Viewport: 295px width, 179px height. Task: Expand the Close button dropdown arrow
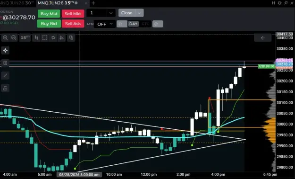point(139,13)
